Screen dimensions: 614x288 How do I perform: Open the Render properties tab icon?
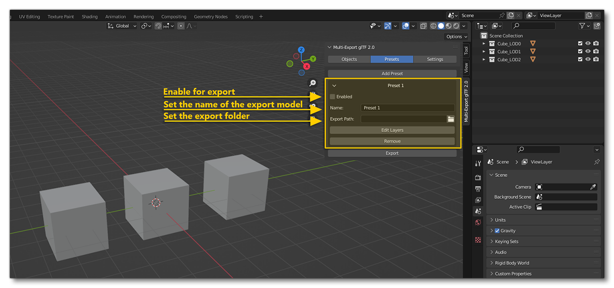point(478,177)
